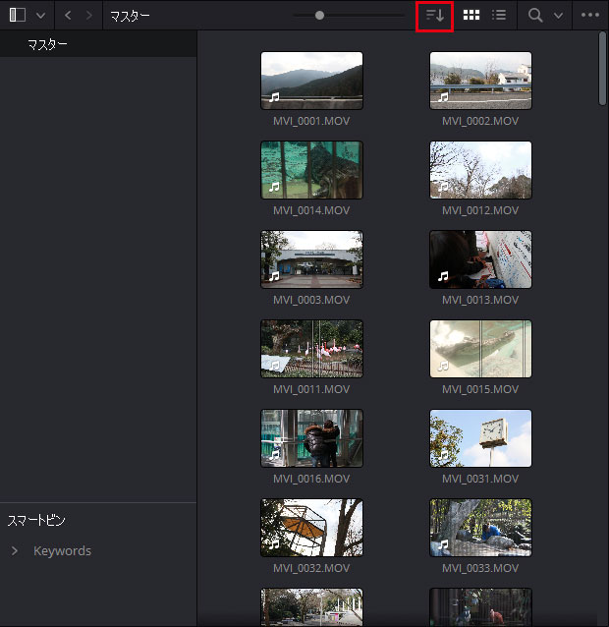609x627 pixels.
Task: Click the sort order icon
Action: [434, 16]
